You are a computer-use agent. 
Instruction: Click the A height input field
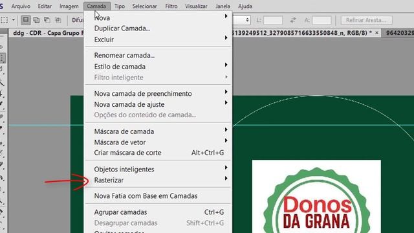click(321, 20)
